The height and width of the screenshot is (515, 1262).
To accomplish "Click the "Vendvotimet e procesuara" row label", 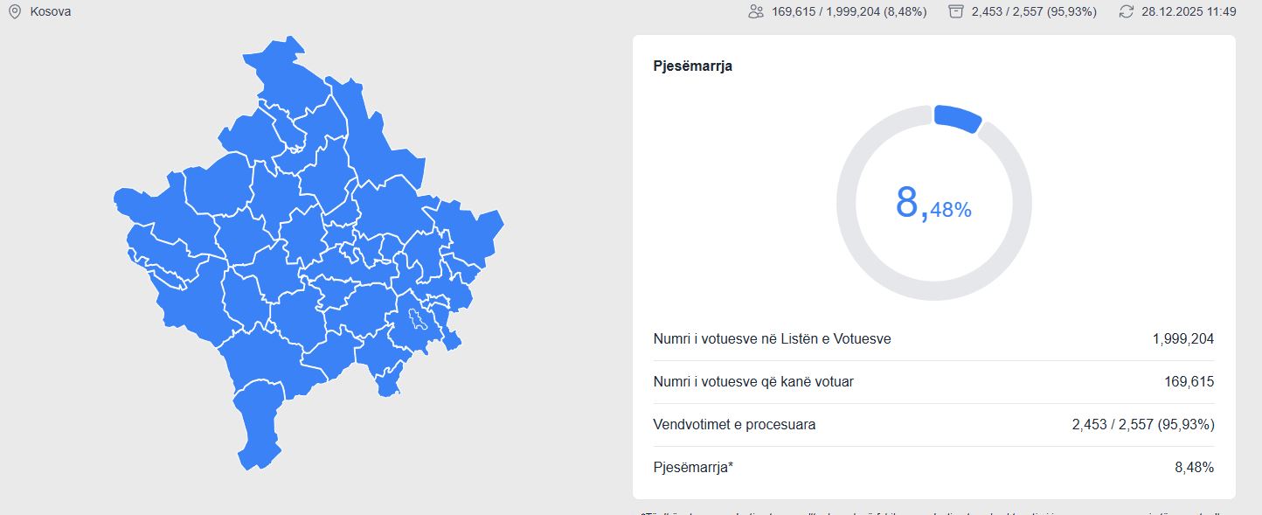I will click(734, 425).
